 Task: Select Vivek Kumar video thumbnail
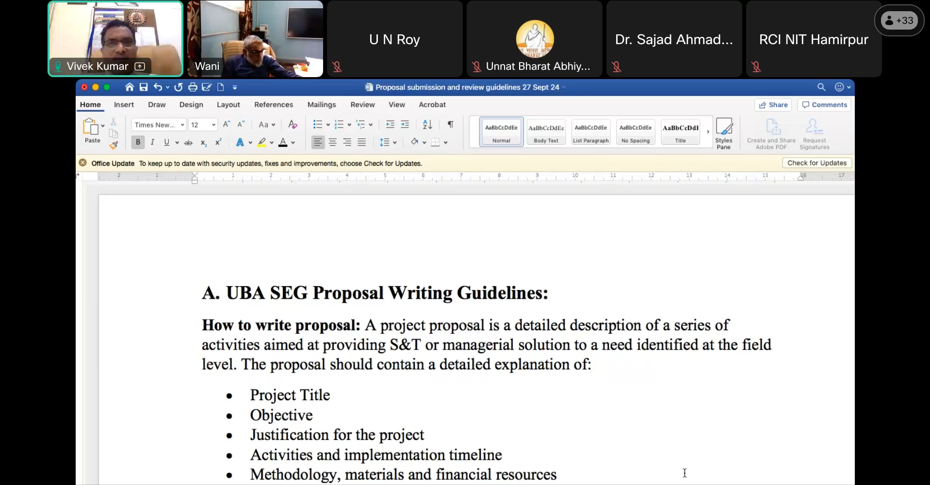click(x=115, y=39)
